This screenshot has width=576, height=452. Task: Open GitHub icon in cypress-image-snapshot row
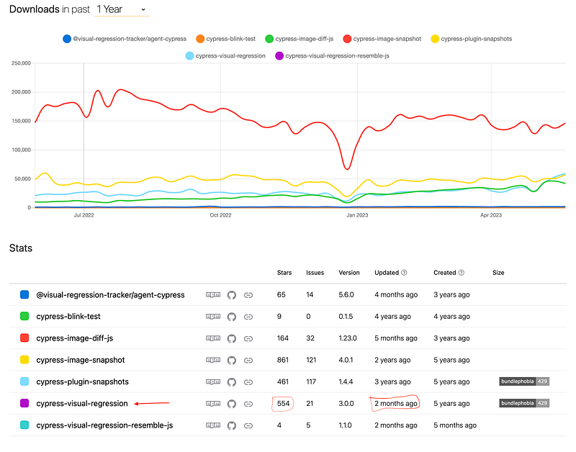[231, 360]
